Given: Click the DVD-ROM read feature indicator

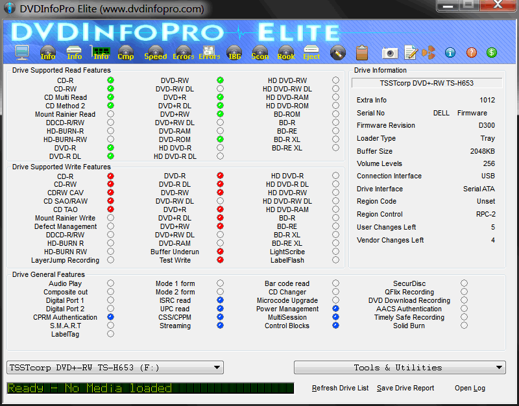Looking at the screenshot, I should tap(220, 139).
